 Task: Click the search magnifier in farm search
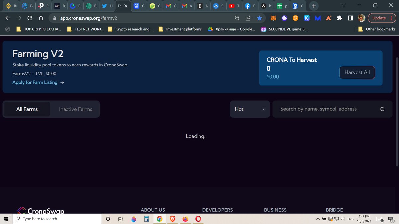coord(382,109)
